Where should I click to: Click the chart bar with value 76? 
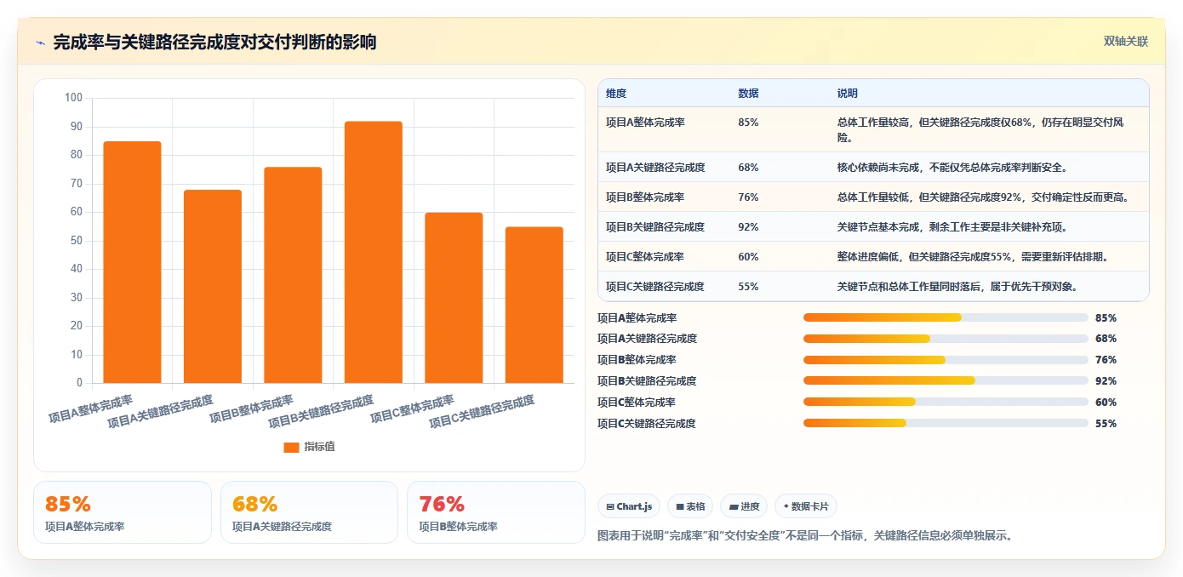coord(293,275)
